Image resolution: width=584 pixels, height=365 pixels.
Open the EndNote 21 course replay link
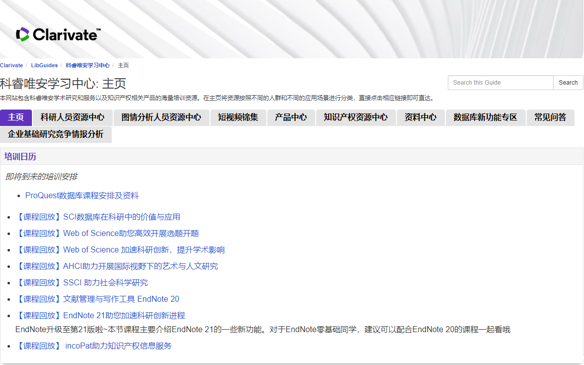click(101, 316)
